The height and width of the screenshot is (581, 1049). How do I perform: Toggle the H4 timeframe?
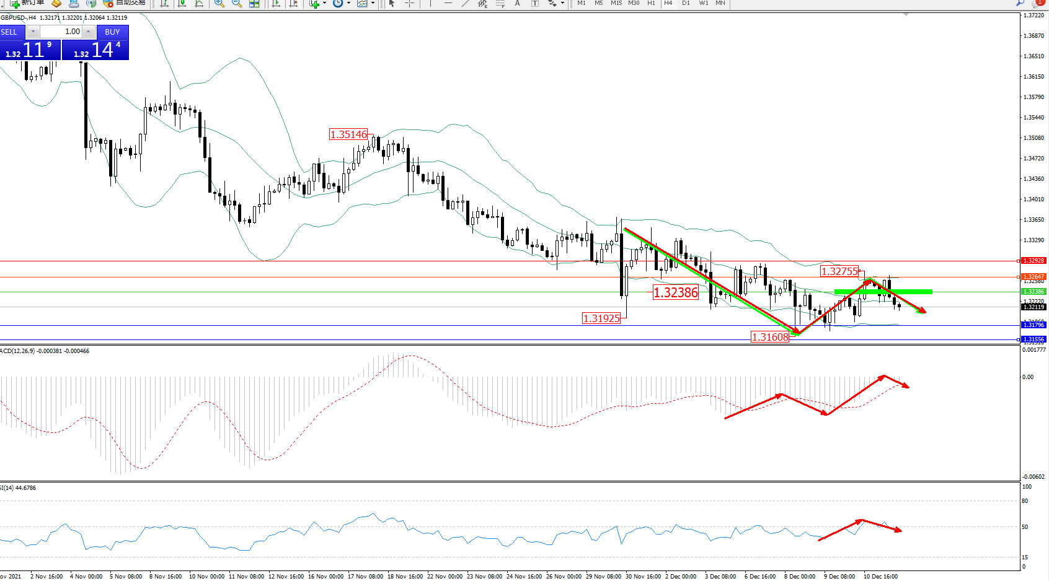pos(668,3)
